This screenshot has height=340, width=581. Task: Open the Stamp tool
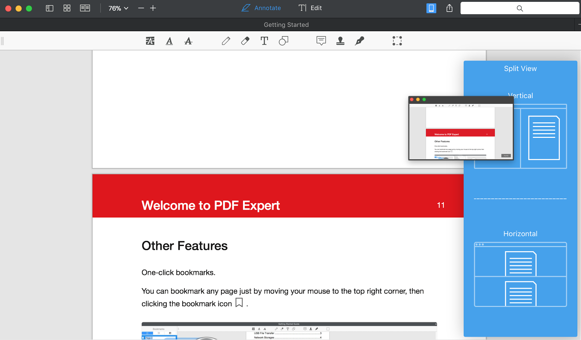(340, 41)
